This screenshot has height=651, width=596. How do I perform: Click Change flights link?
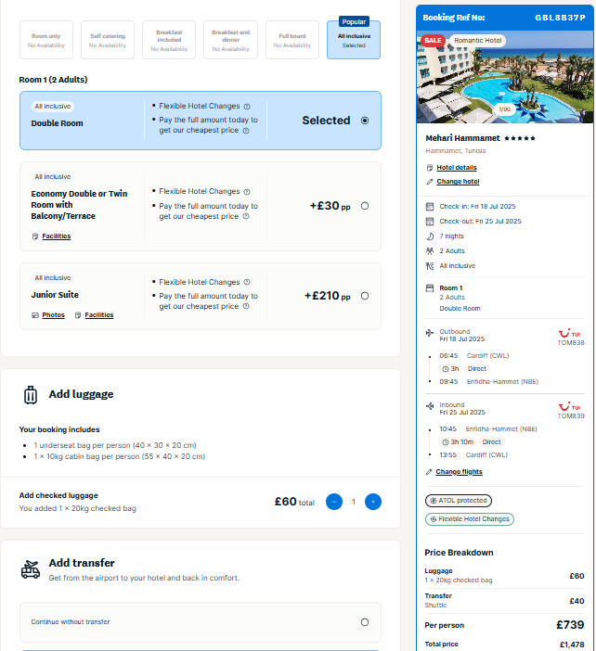(459, 472)
